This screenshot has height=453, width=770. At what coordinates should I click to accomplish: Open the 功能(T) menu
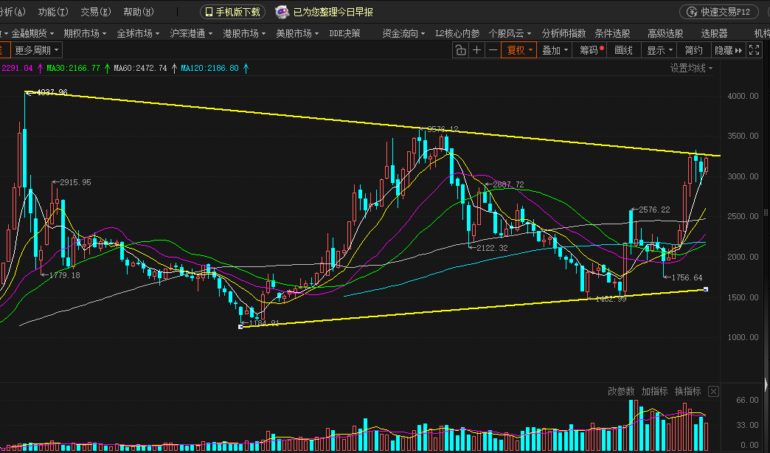pos(53,12)
